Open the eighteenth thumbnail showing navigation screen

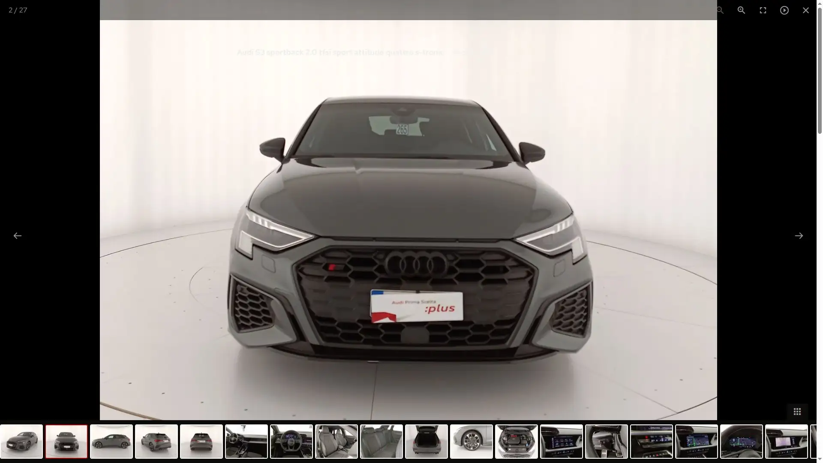click(787, 442)
